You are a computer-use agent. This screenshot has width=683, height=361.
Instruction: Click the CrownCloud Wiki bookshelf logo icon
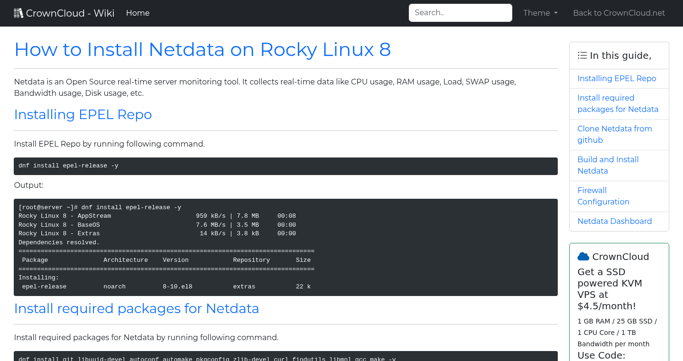18,12
